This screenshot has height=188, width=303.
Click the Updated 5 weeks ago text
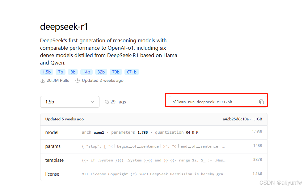(64, 119)
